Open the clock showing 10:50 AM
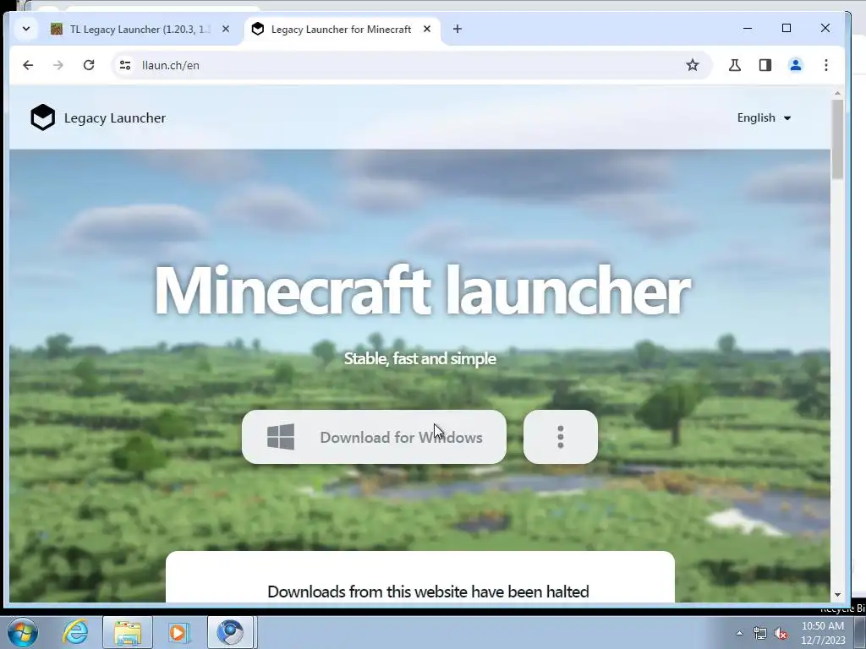Viewport: 866px width, 649px height. point(823,633)
